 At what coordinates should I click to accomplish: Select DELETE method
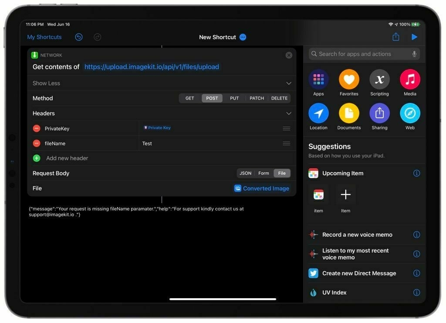tap(279, 98)
